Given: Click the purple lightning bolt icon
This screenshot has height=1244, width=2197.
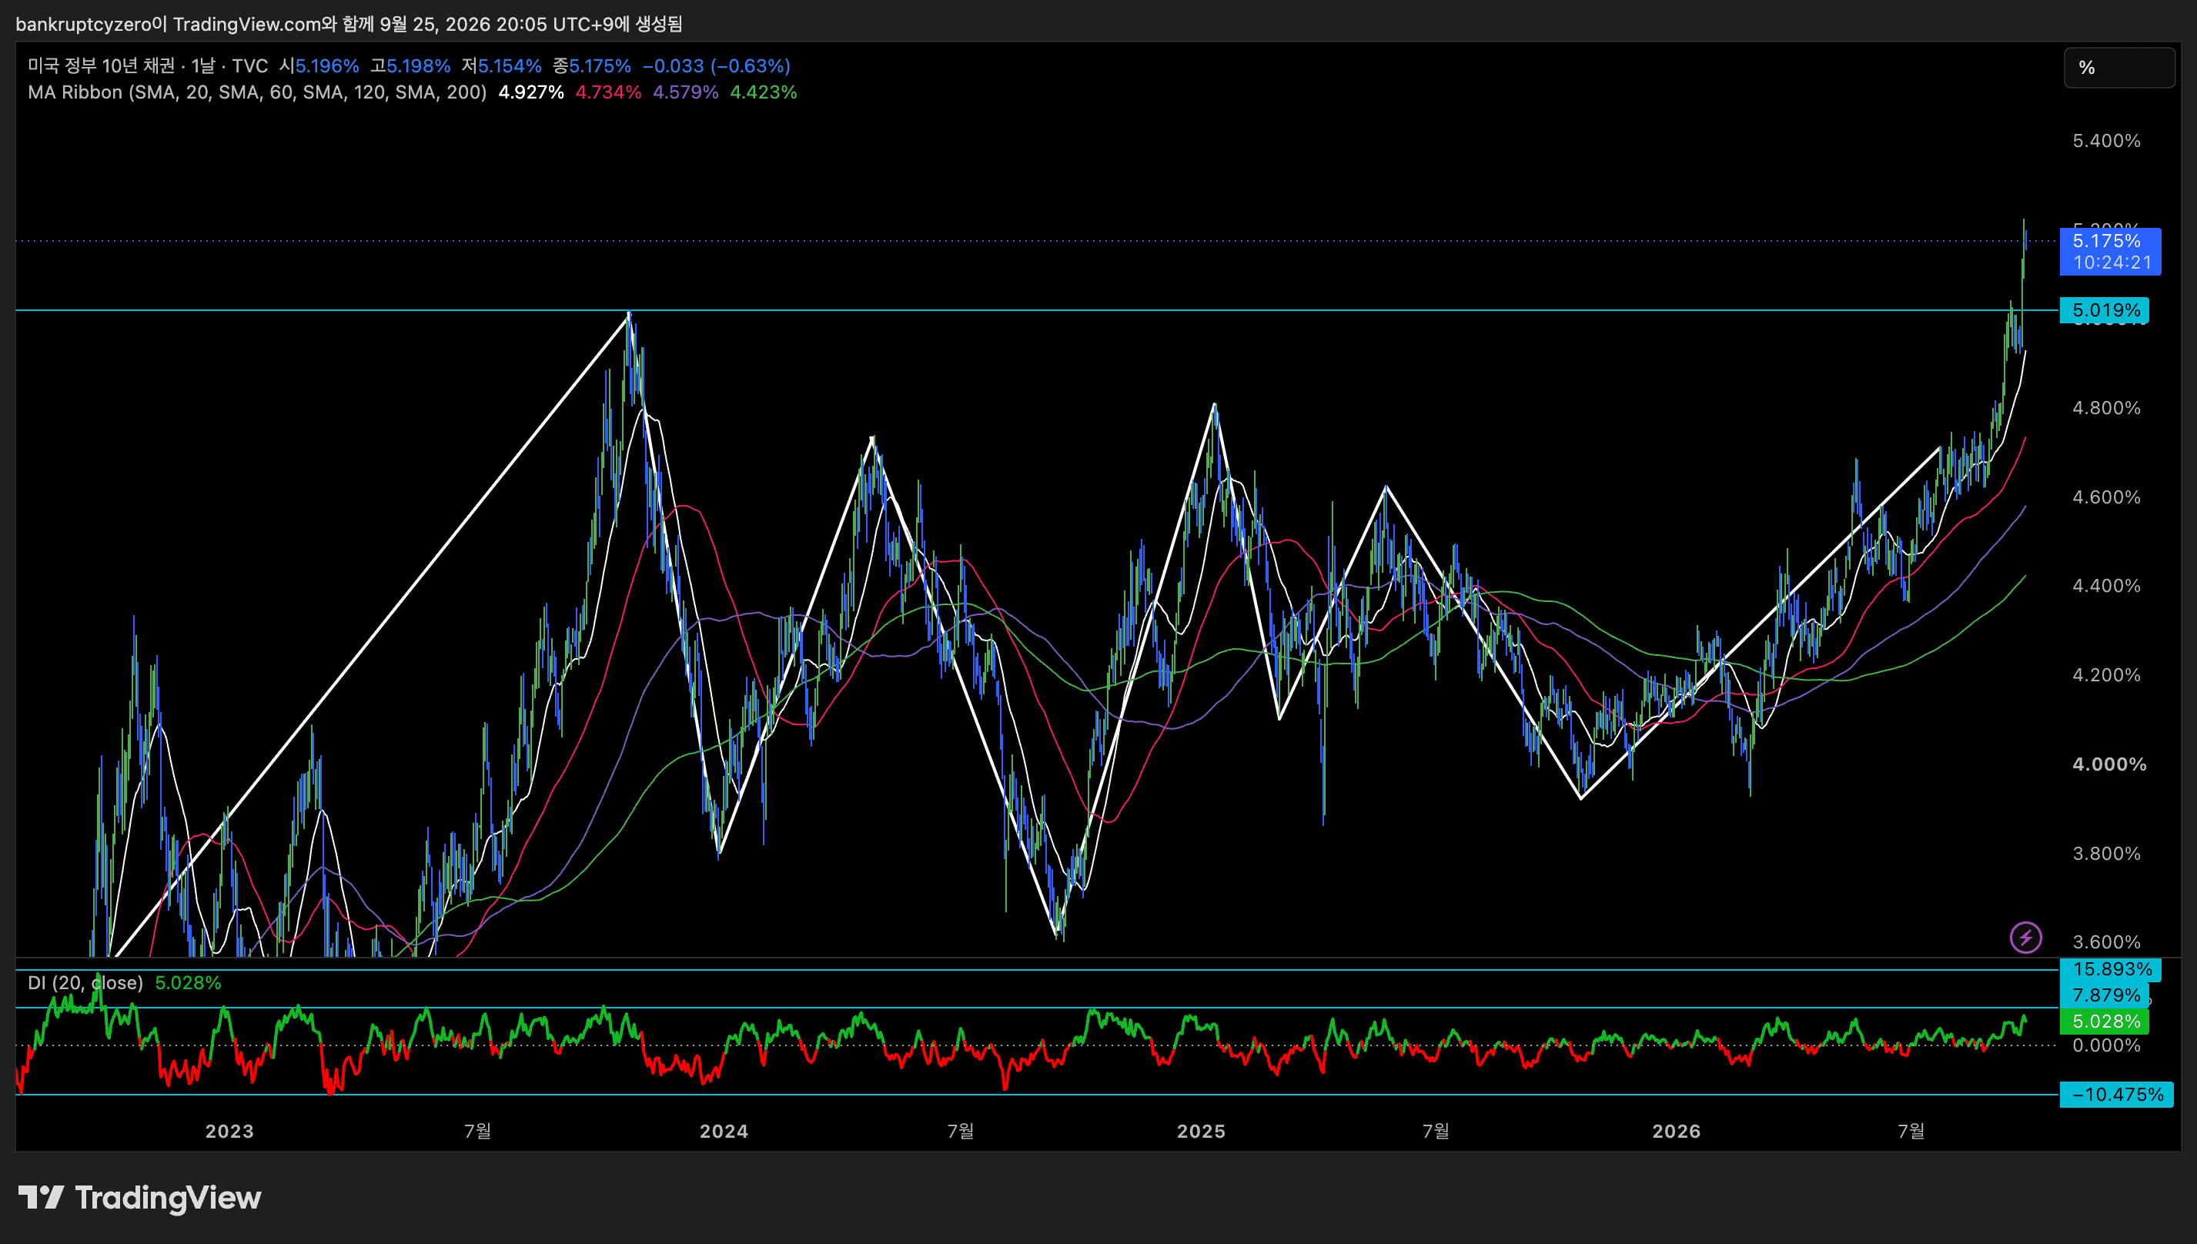Looking at the screenshot, I should pyautogui.click(x=2025, y=938).
